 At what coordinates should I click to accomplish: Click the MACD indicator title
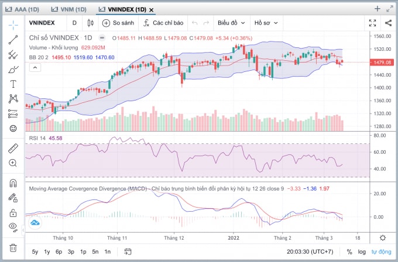tap(156, 189)
